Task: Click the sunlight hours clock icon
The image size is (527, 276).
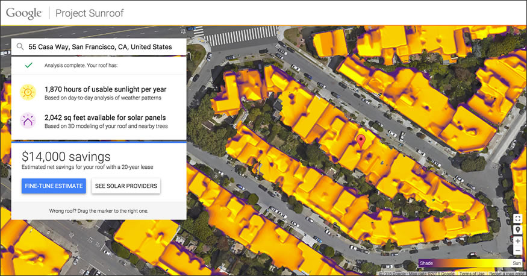Action: 28,92
